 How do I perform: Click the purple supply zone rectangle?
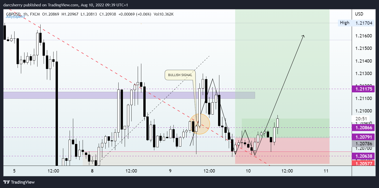[x=129, y=95]
